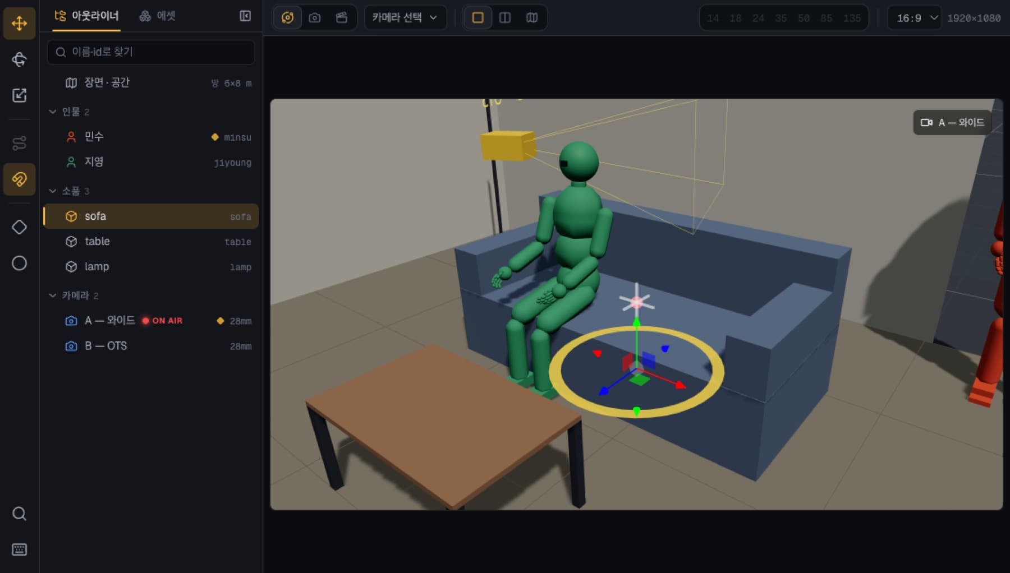The height and width of the screenshot is (573, 1010).
Task: Collapse the 소품 group
Action: (x=53, y=191)
